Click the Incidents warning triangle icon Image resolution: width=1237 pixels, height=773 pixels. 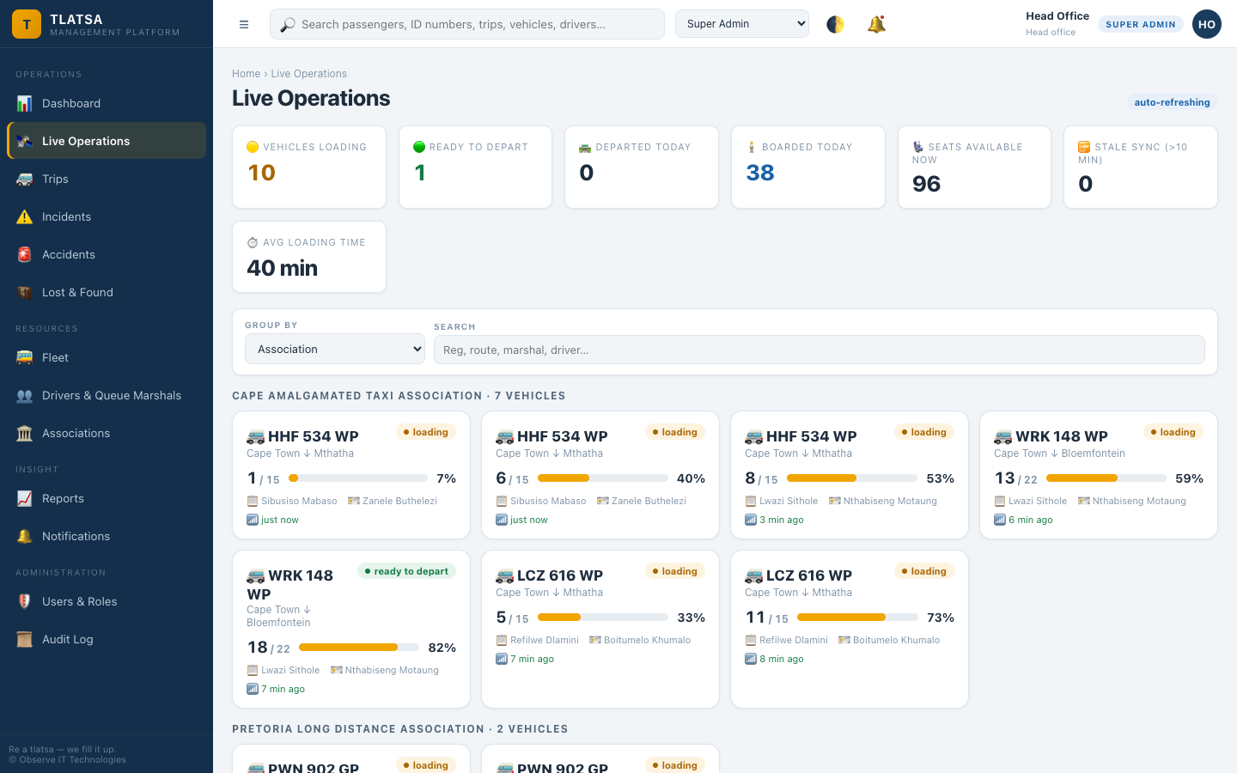(x=25, y=216)
